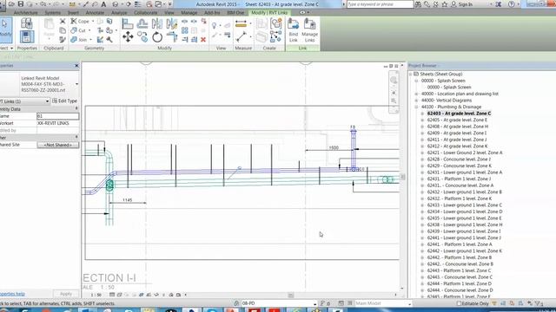Click the Mirror Pick Axis icon
The image size is (556, 312).
tap(156, 23)
